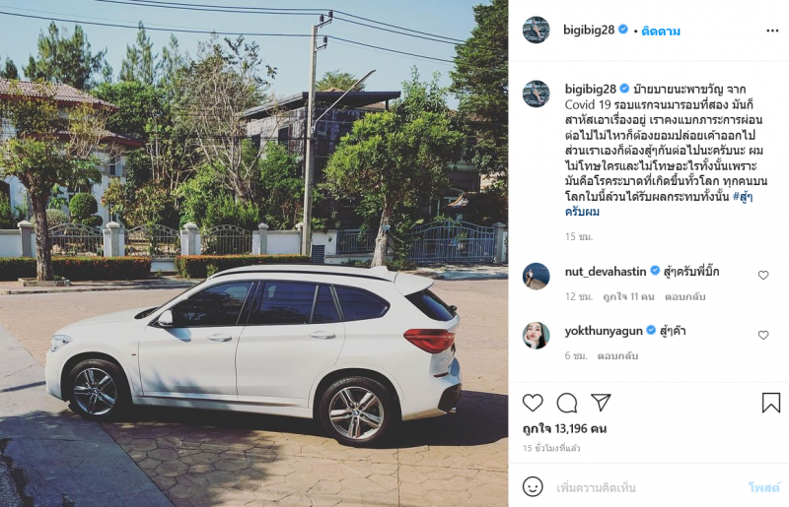The height and width of the screenshot is (507, 789).
Task: Click the white BMW car photo
Action: pyautogui.click(x=253, y=253)
